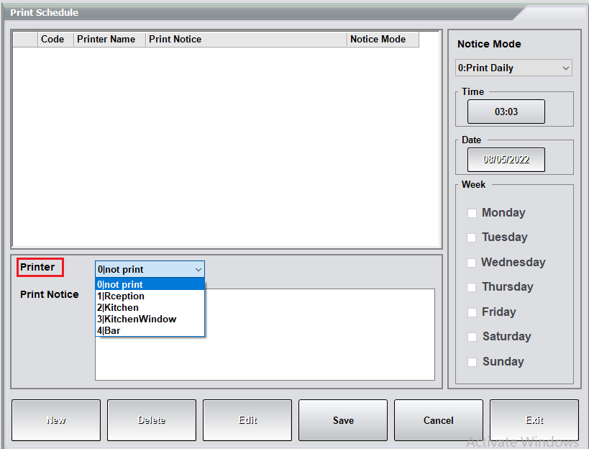Enable the Wednesday checkbox

pos(472,262)
